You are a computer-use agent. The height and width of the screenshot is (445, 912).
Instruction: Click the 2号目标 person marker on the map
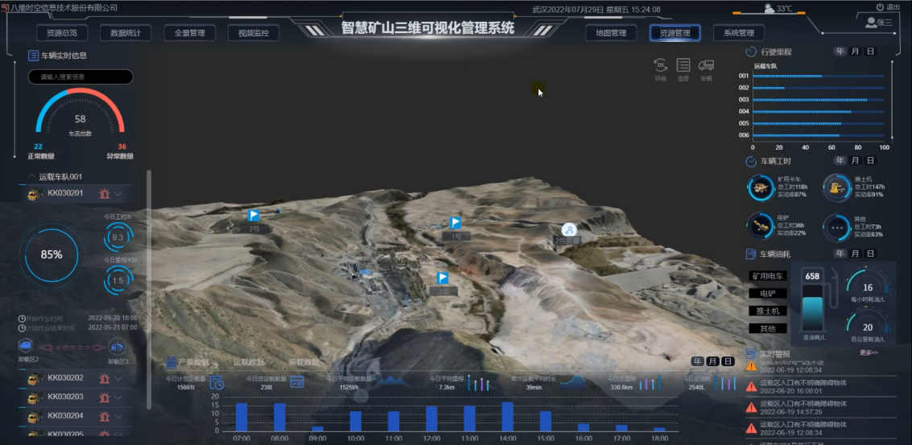568,229
